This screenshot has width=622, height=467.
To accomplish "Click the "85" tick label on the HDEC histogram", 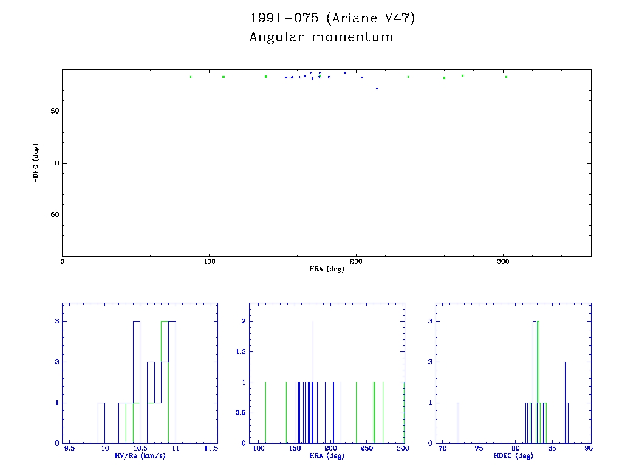I will 552,448.
